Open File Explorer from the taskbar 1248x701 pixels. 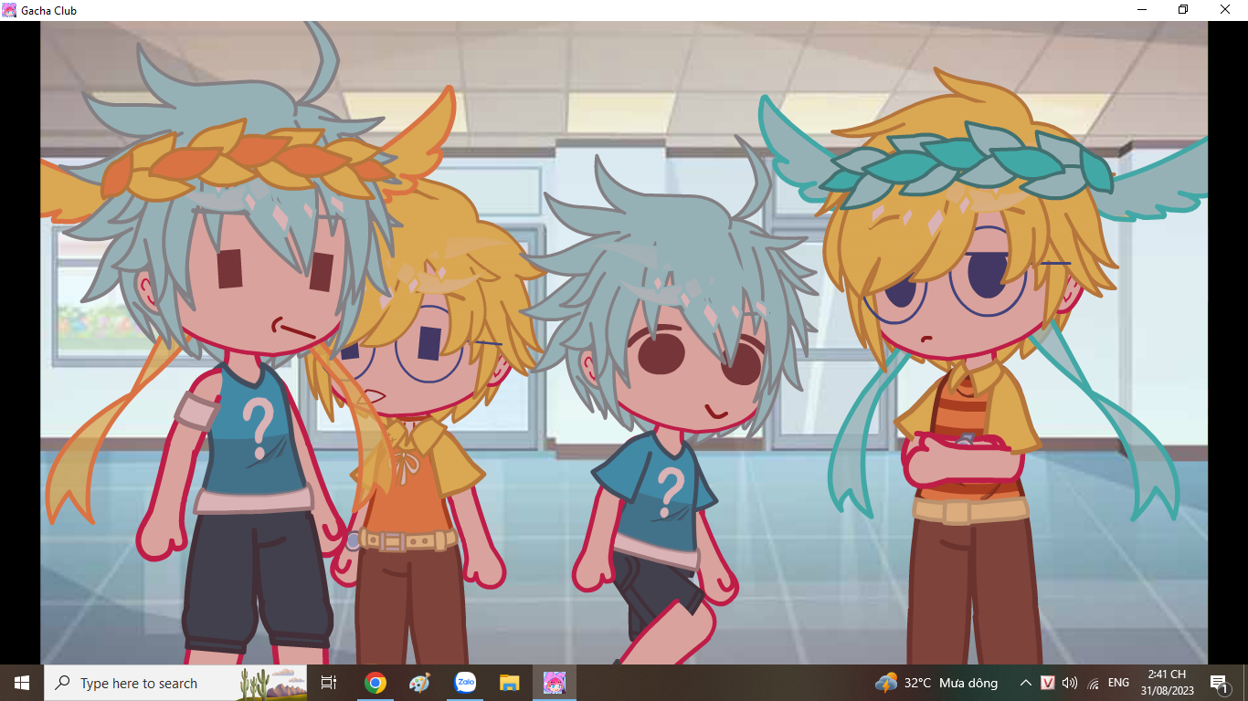tap(510, 683)
